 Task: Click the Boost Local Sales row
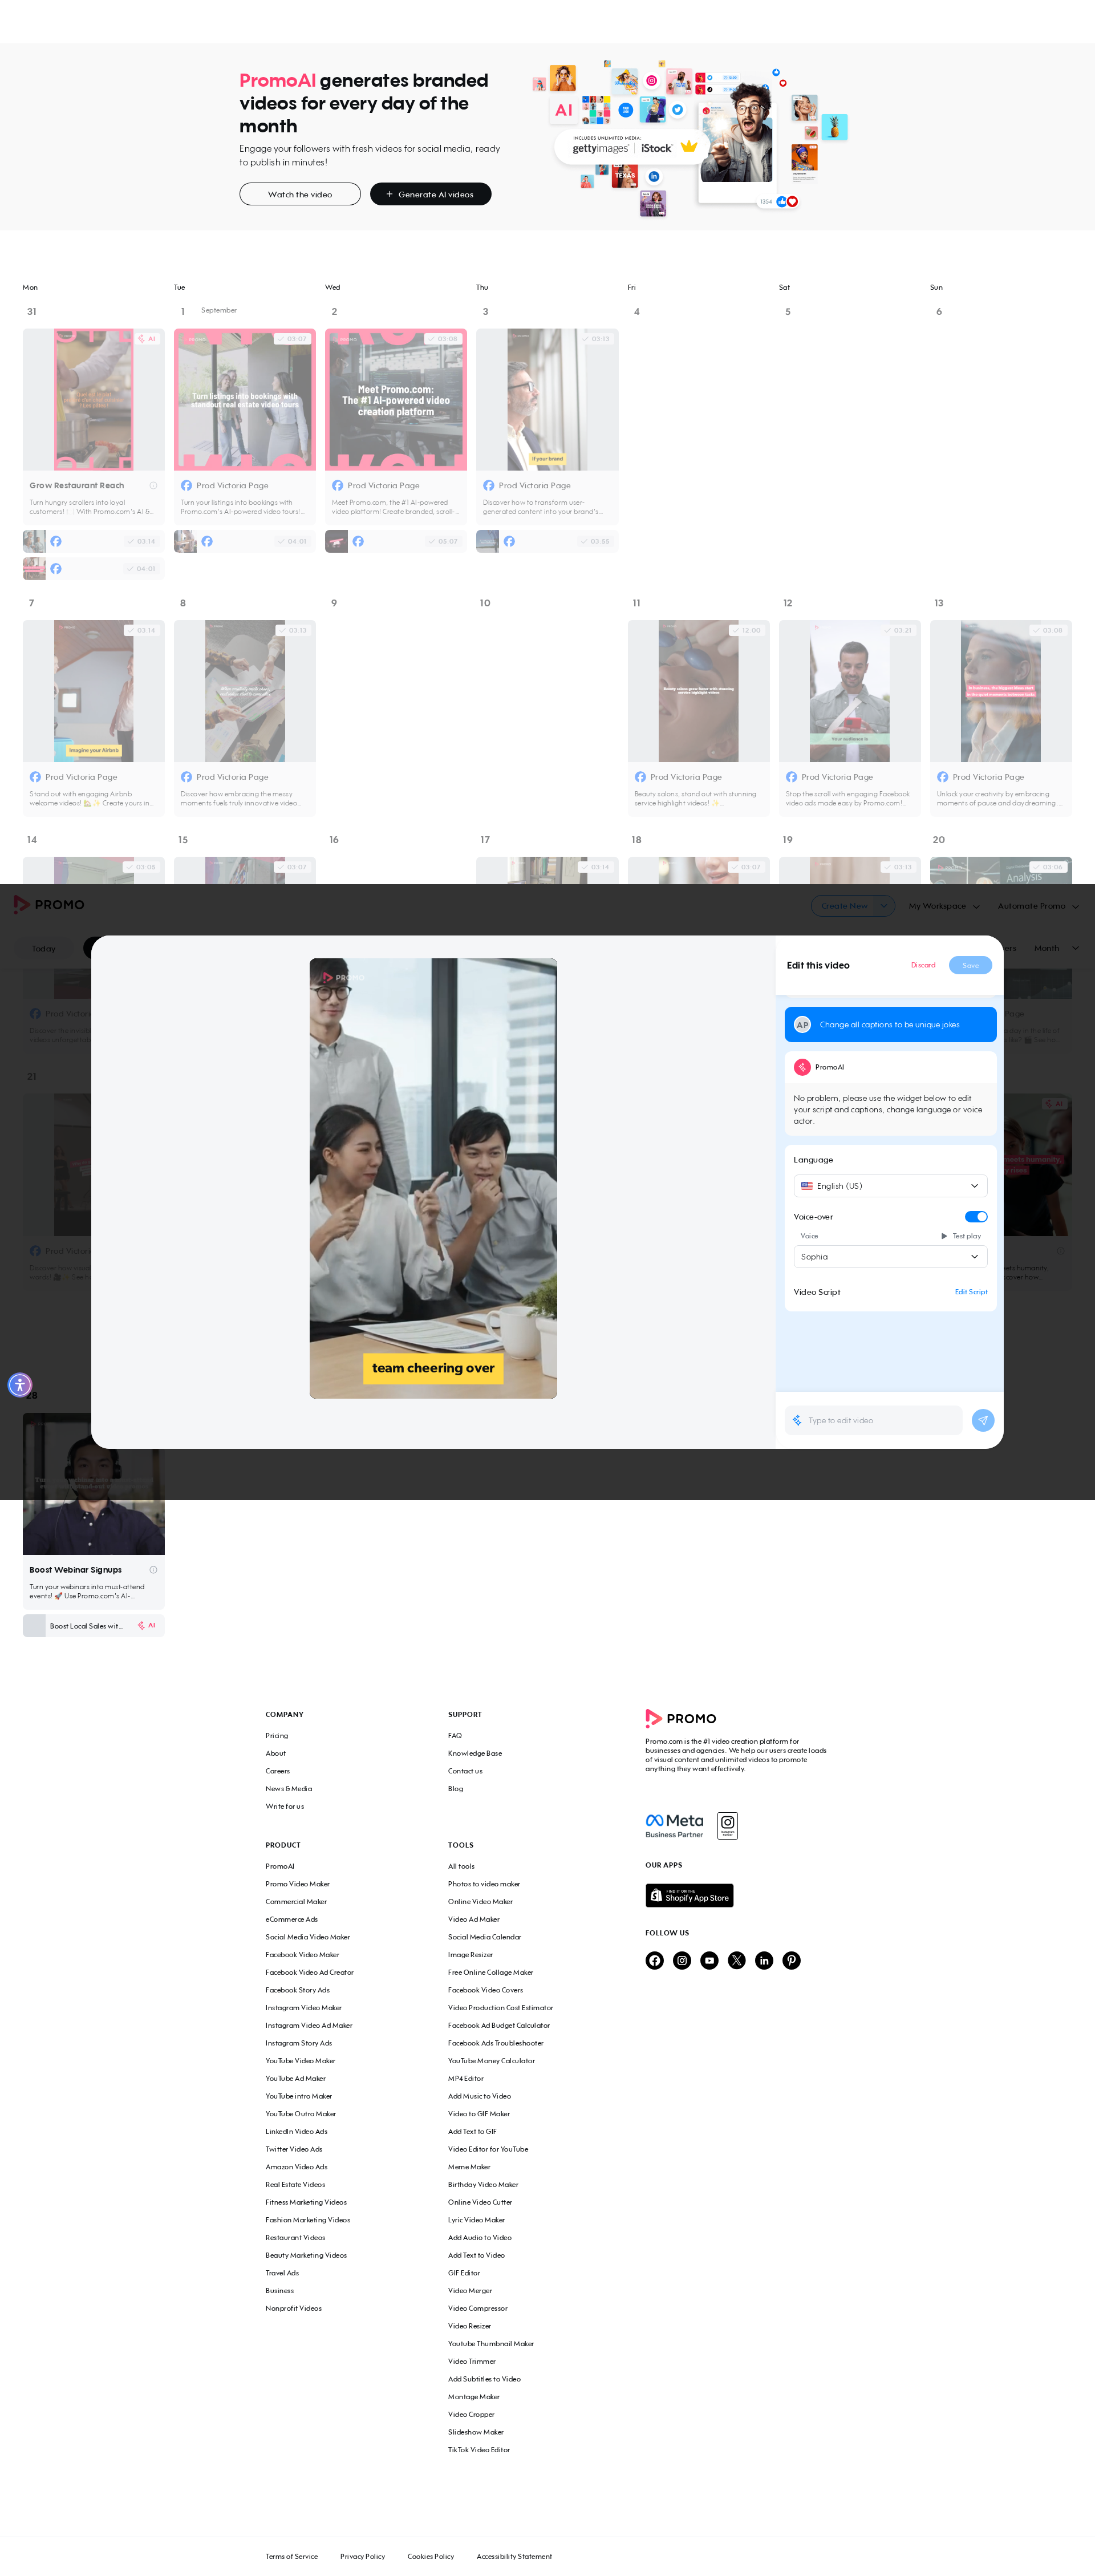coord(94,1626)
